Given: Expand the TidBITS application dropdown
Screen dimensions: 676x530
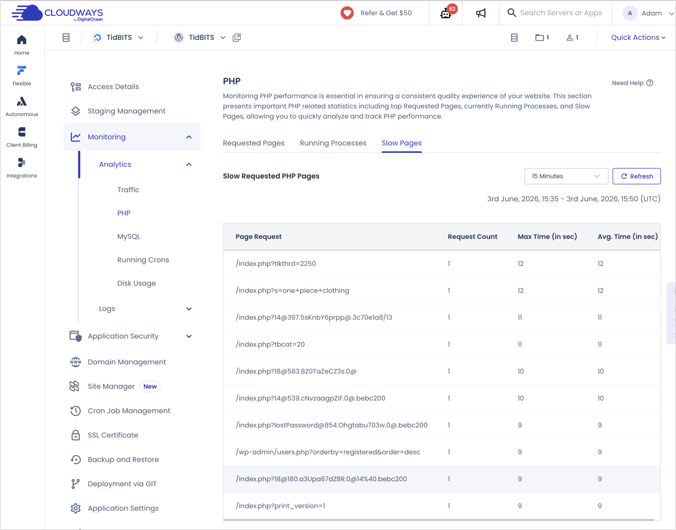Looking at the screenshot, I should click(223, 37).
